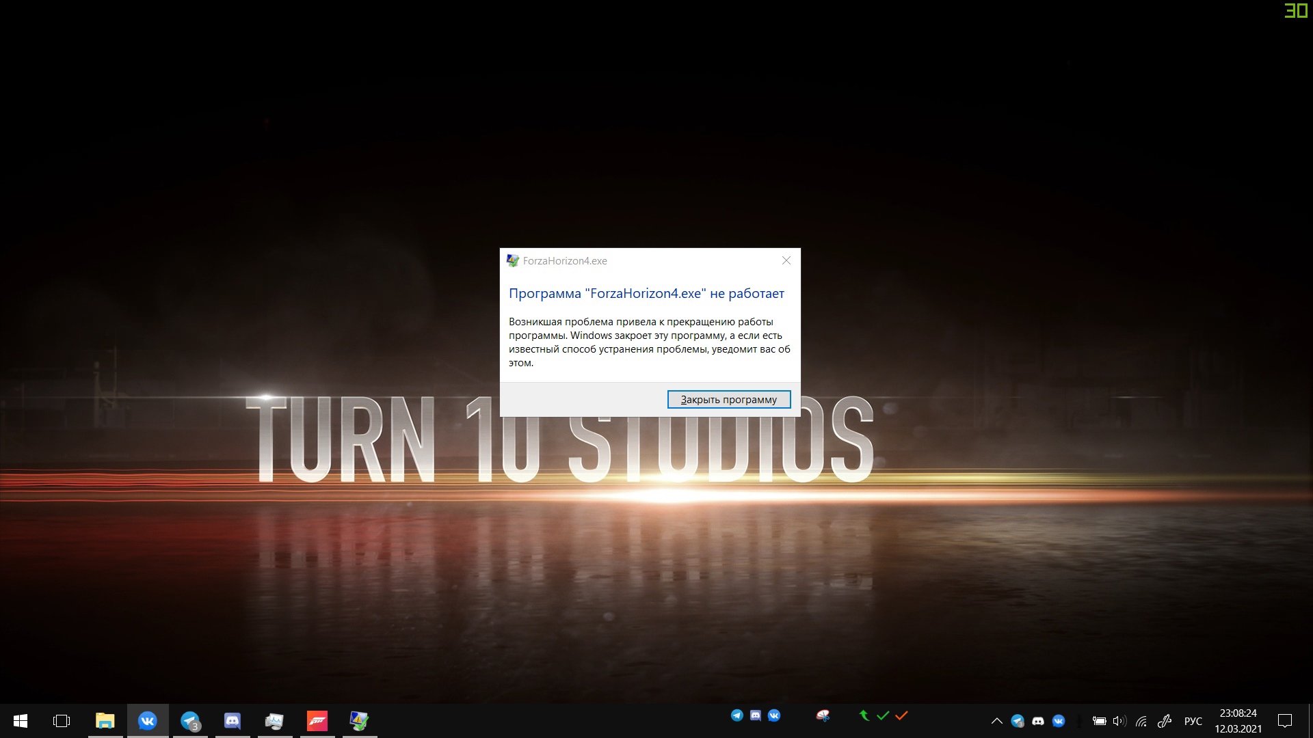Open Discord from the taskbar

(233, 721)
